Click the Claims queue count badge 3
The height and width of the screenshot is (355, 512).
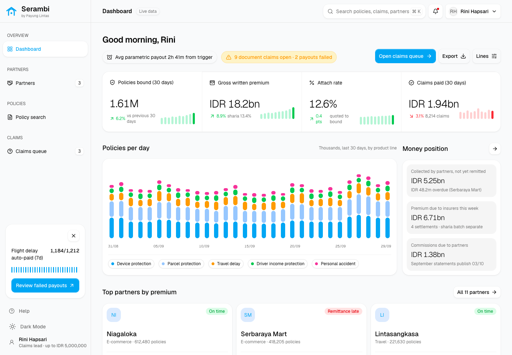[x=79, y=151]
